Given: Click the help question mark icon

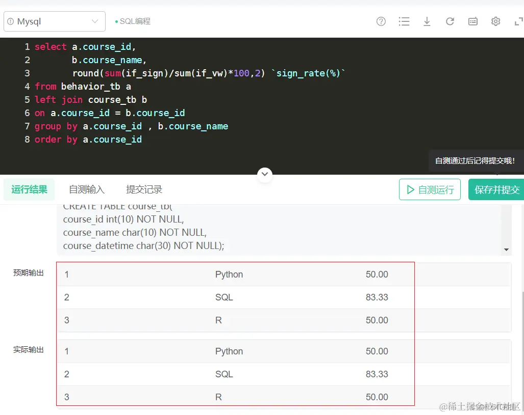Looking at the screenshot, I should tap(381, 21).
